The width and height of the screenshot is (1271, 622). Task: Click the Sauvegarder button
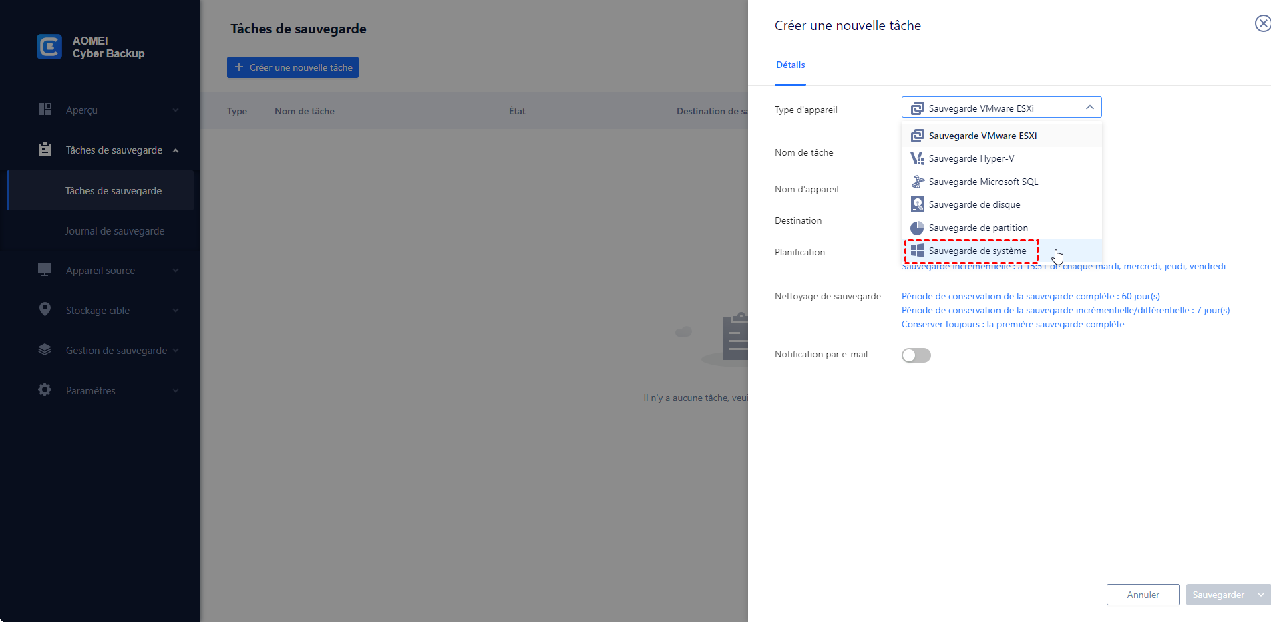pos(1218,595)
